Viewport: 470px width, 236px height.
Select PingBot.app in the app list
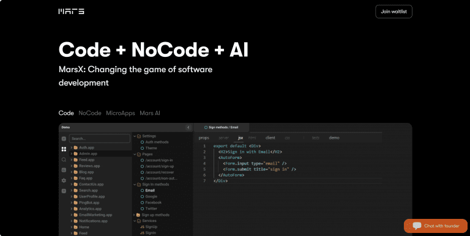[x=89, y=203]
